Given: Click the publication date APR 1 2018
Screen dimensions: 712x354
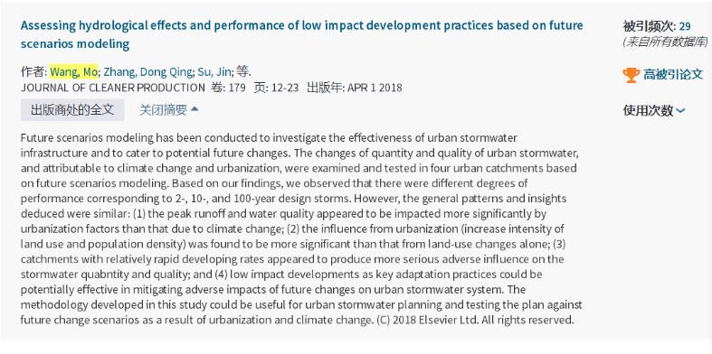Looking at the screenshot, I should pos(375,88).
